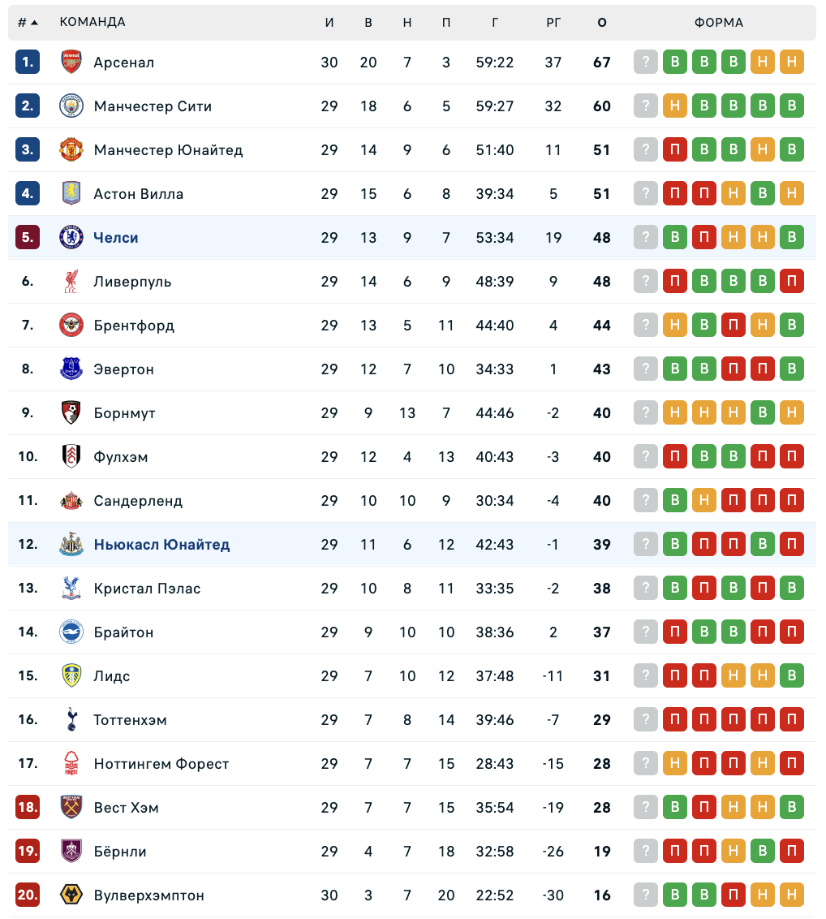Click the Everton club crest icon
Image resolution: width=826 pixels, height=919 pixels.
pyautogui.click(x=71, y=369)
